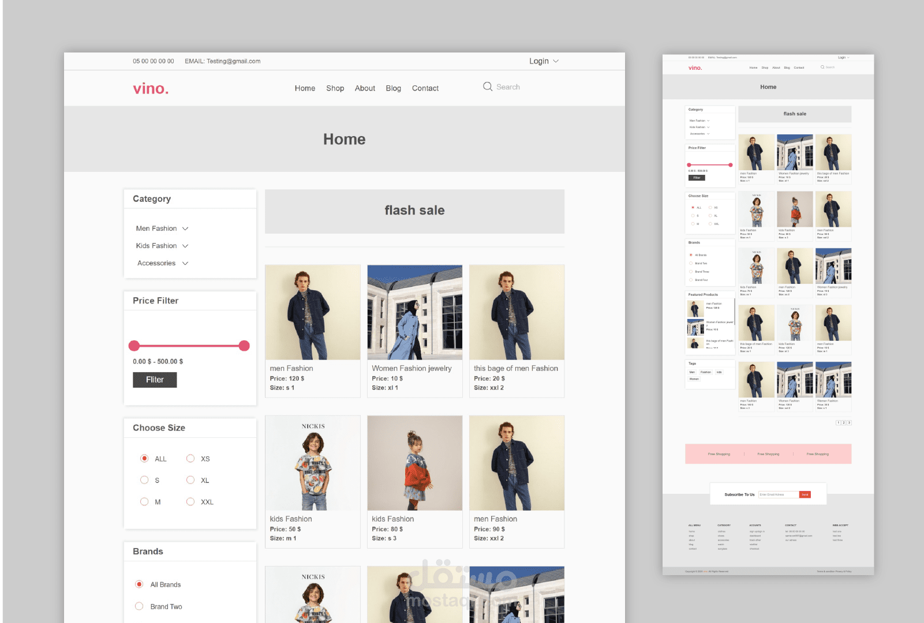Screen dimensions: 924x623
Task: Open the Login dropdown on the large page
Action: pos(544,61)
